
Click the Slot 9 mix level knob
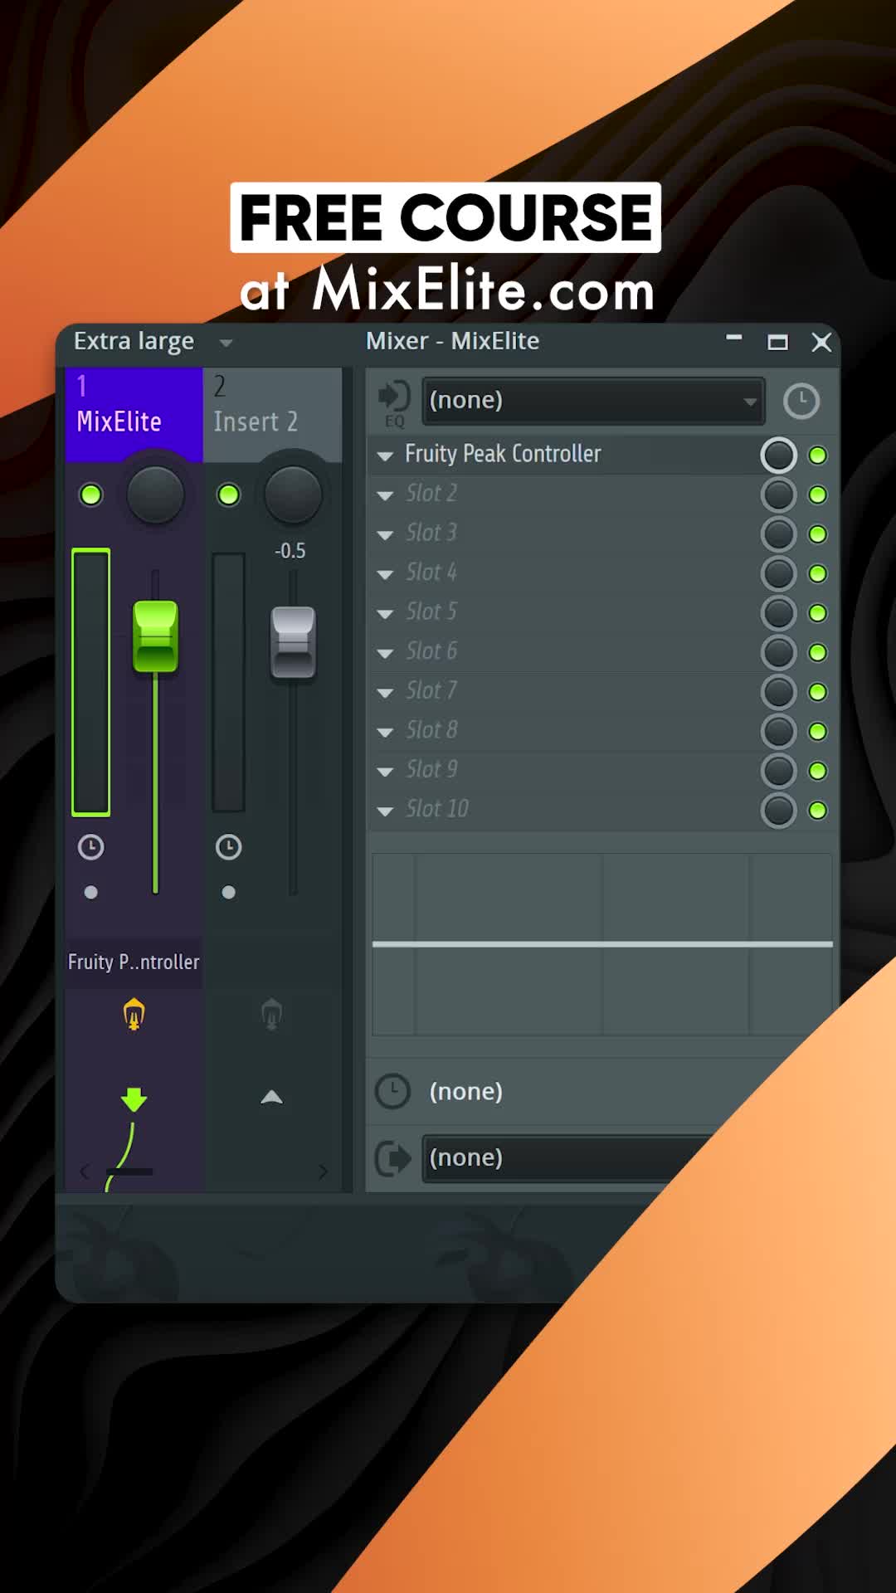[778, 771]
